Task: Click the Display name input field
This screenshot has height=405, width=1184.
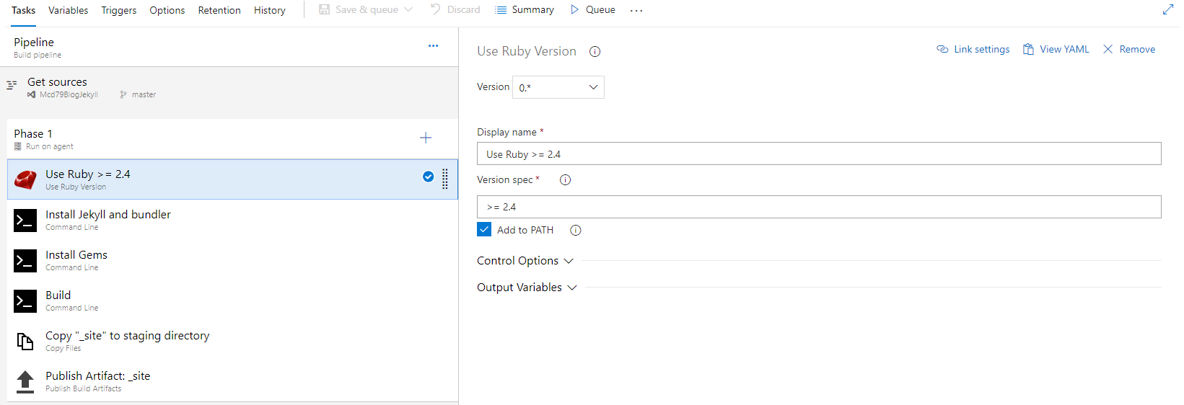Action: point(818,154)
